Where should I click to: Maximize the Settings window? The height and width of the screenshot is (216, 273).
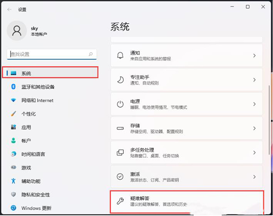click(248, 7)
